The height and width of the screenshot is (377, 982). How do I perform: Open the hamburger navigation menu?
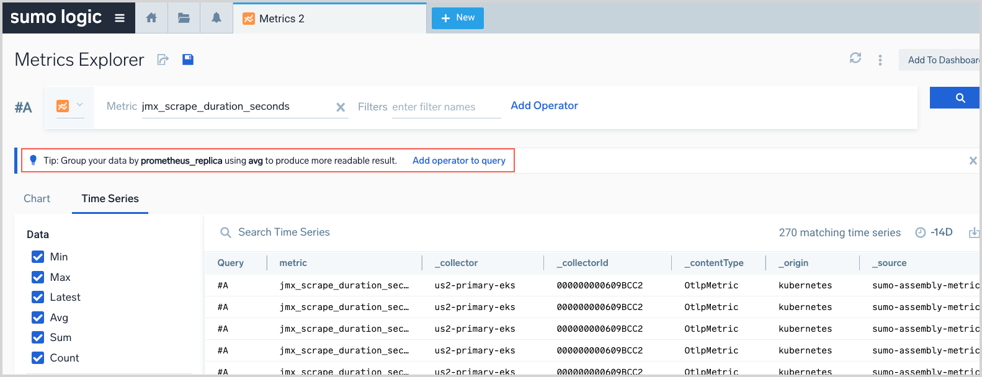pos(120,18)
